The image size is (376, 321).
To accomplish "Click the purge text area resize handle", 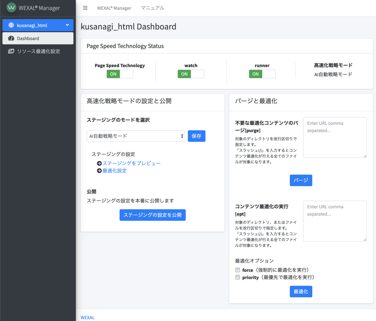I will pos(365,156).
